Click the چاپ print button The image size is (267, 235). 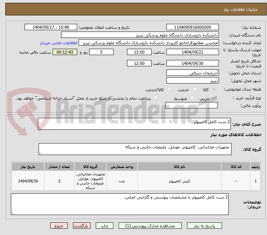pyautogui.click(x=105, y=226)
